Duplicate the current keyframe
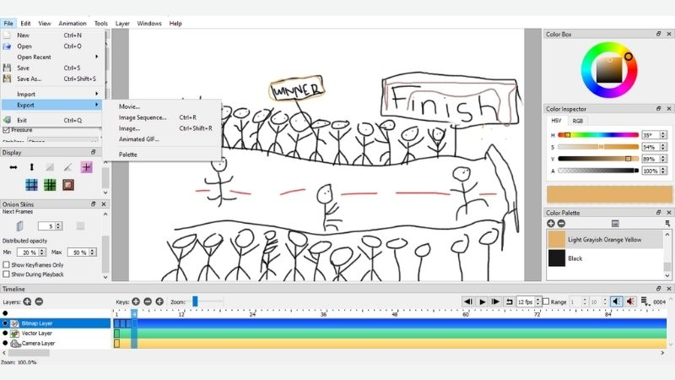This screenshot has height=380, width=675. (x=159, y=301)
